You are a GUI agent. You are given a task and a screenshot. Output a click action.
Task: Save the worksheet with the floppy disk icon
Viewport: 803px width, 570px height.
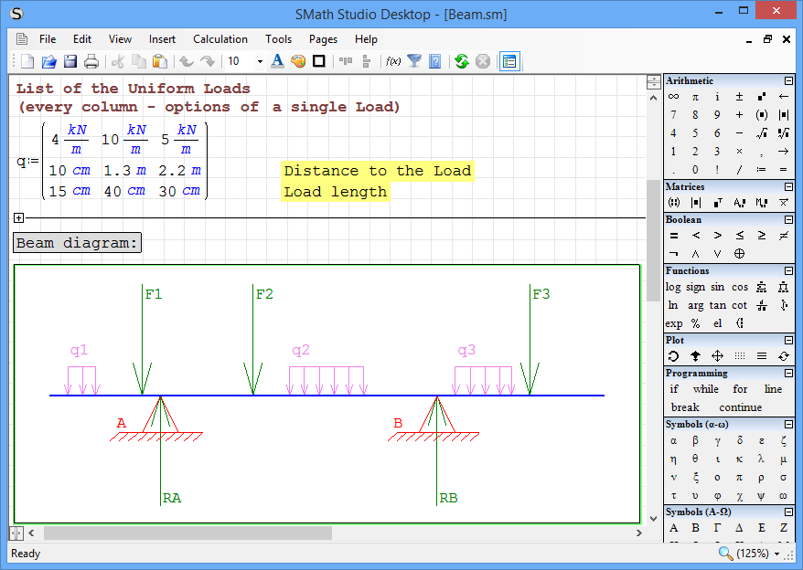coord(70,61)
